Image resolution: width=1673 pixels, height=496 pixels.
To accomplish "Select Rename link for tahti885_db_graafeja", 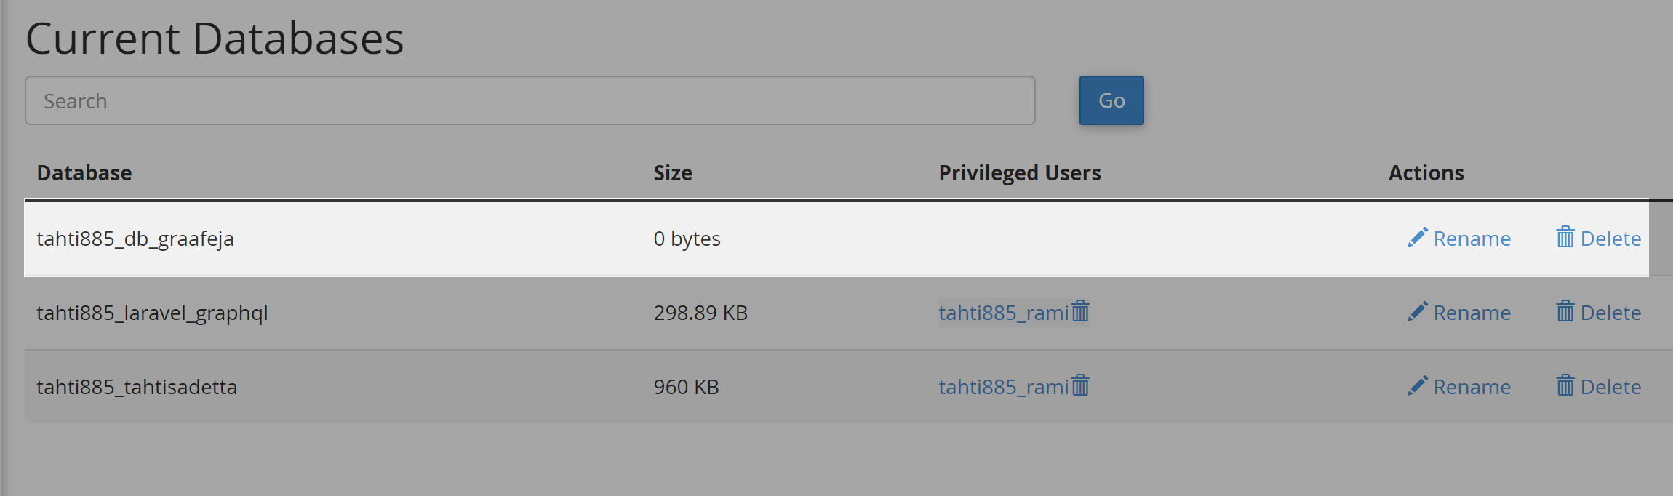I will (x=1472, y=239).
